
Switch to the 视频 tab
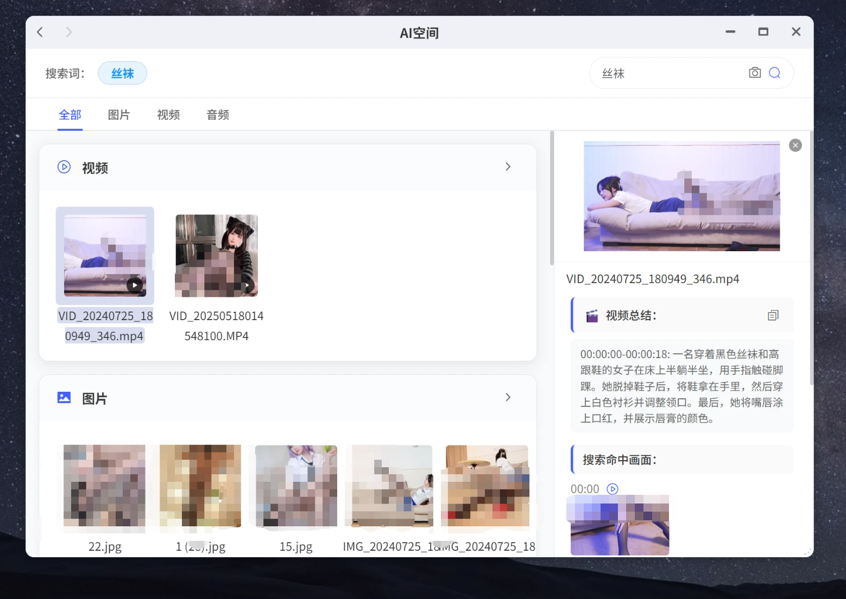tap(168, 115)
